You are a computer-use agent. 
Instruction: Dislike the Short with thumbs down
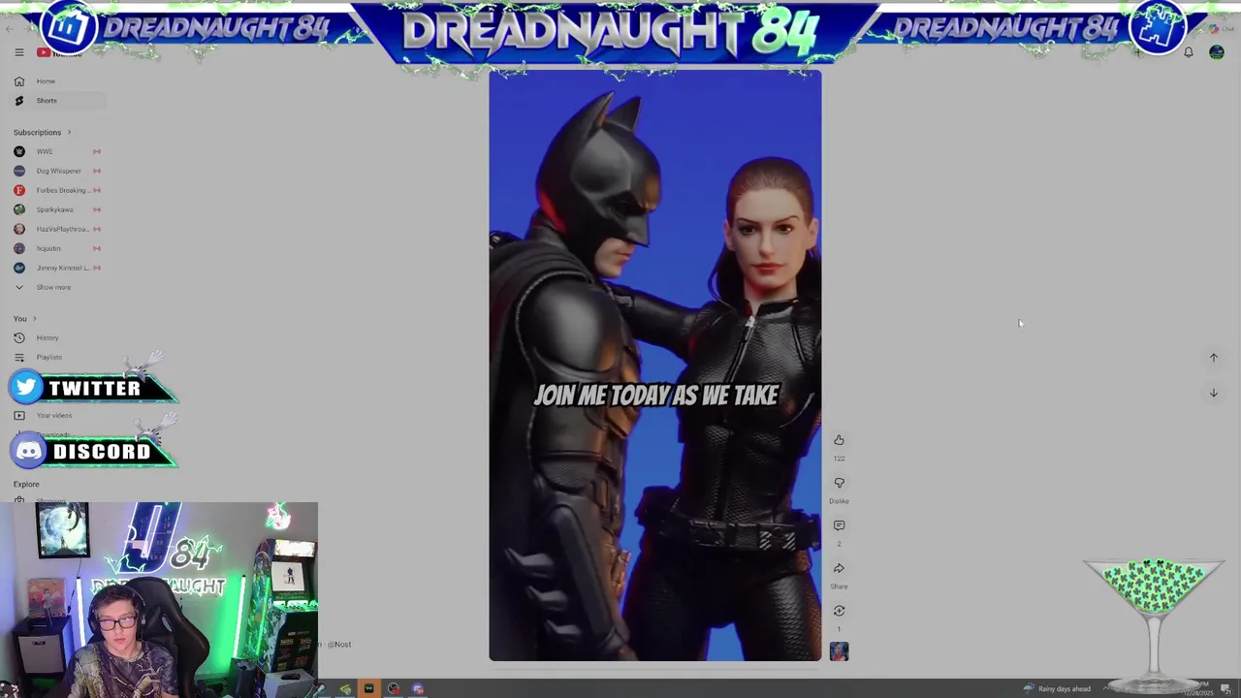pyautogui.click(x=839, y=483)
